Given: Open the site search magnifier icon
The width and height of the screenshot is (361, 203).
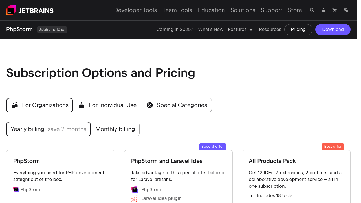Looking at the screenshot, I should click(x=312, y=10).
